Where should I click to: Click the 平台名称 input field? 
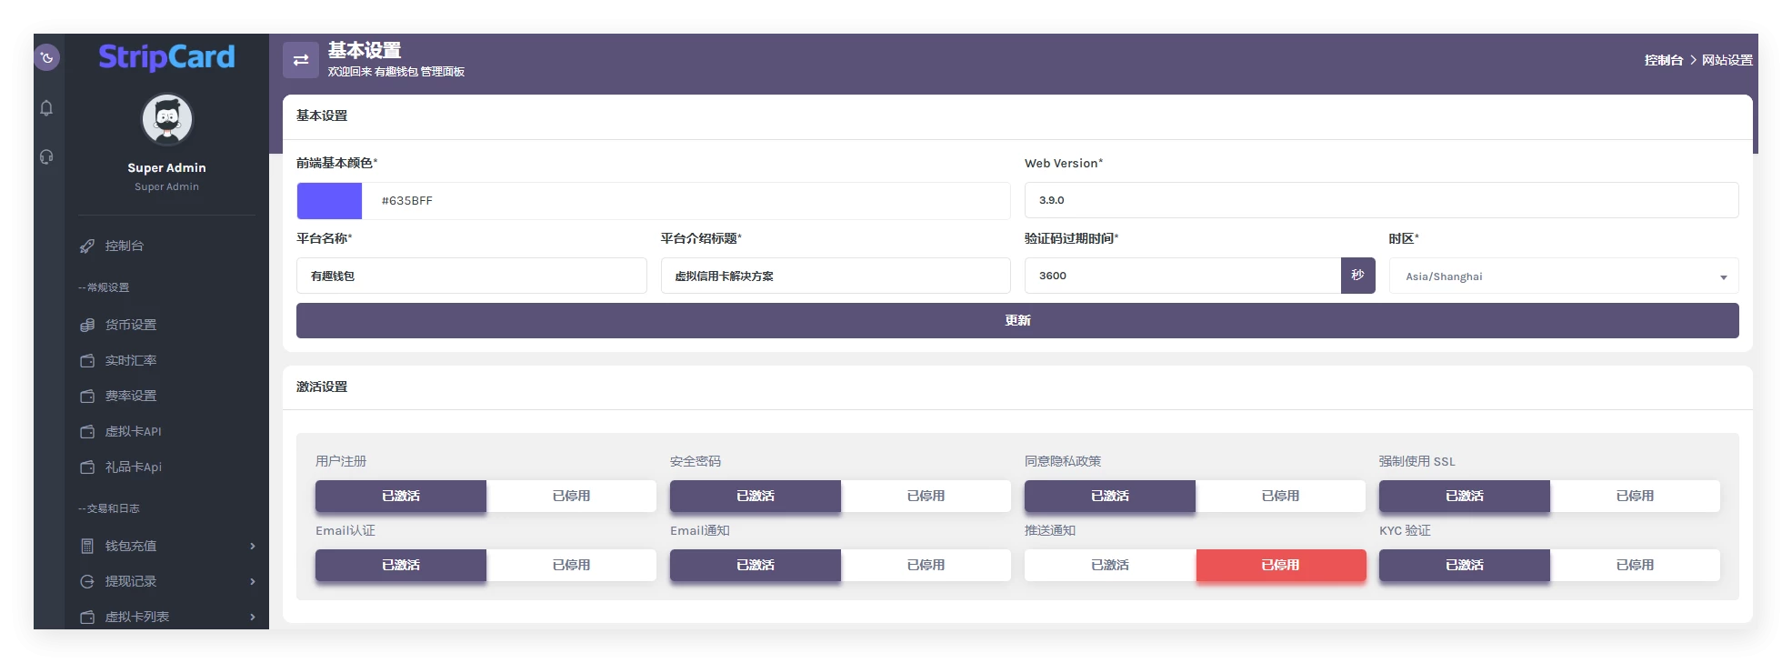pyautogui.click(x=471, y=276)
